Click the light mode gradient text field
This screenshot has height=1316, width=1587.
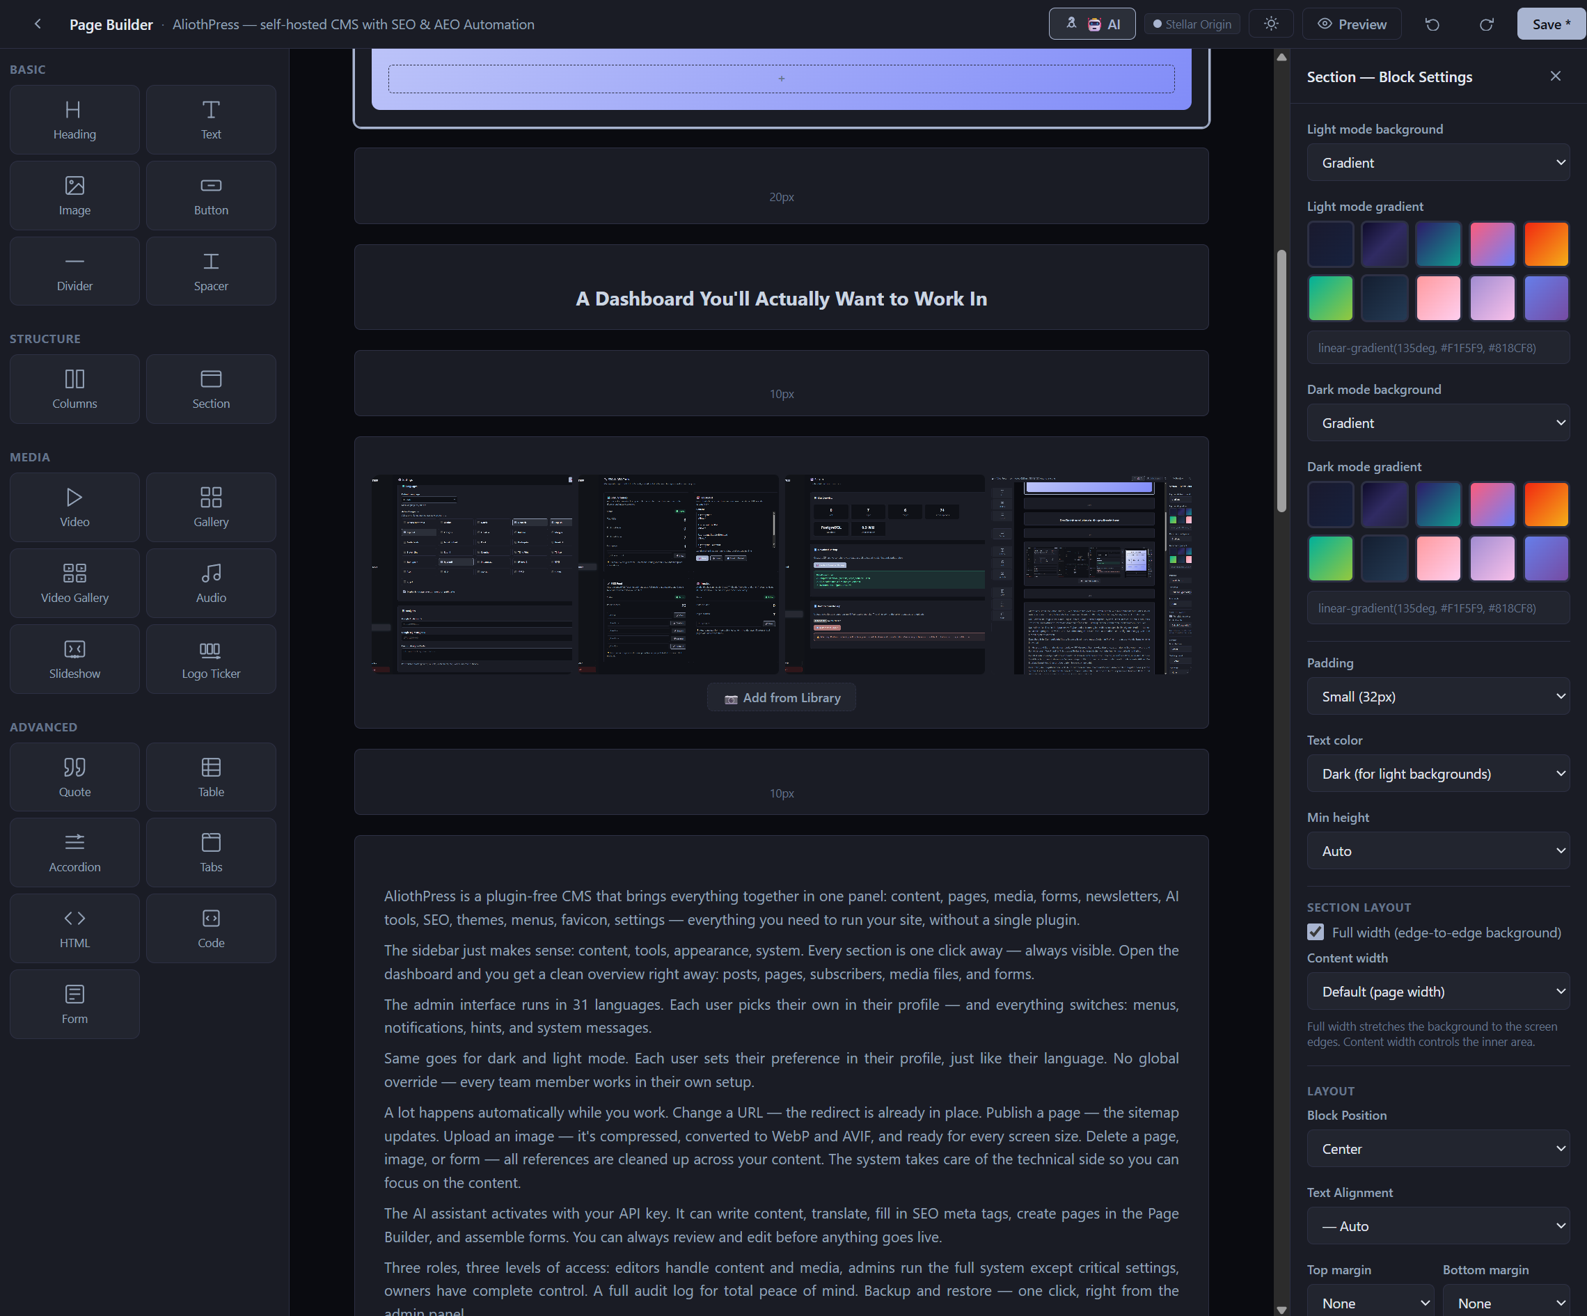1437,348
